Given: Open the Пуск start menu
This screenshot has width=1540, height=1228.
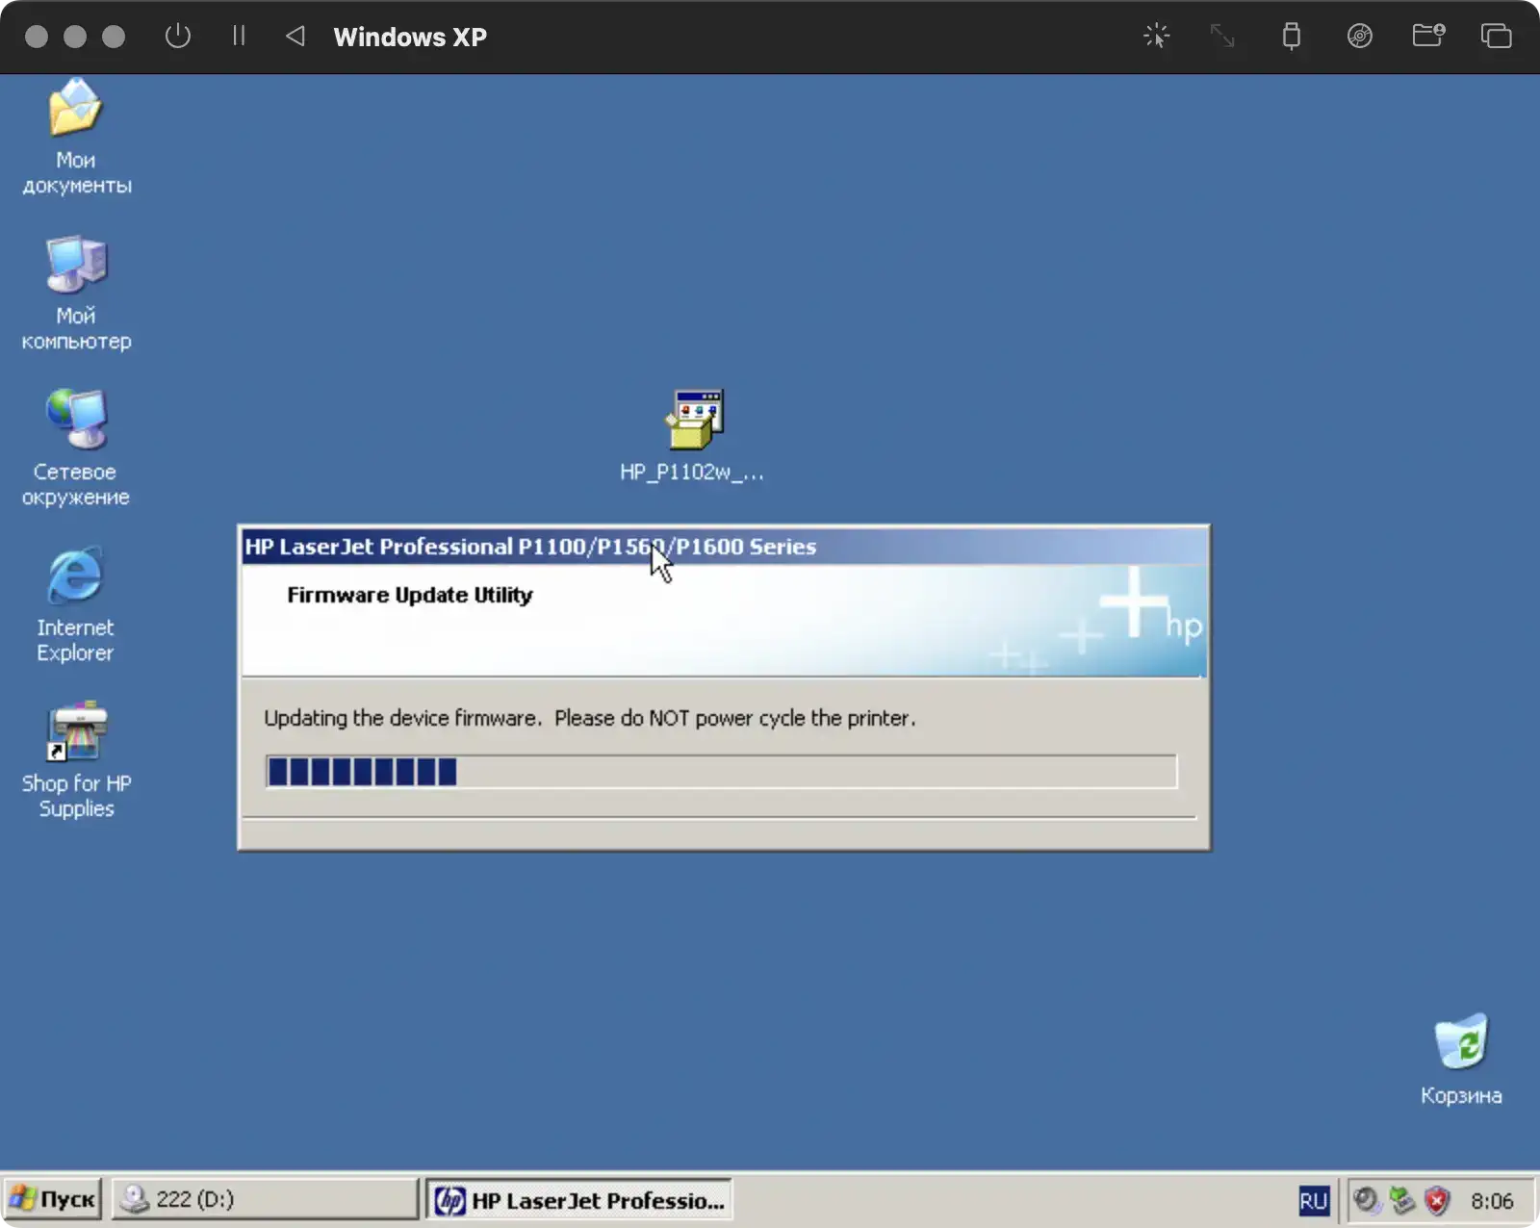Looking at the screenshot, I should (x=52, y=1199).
